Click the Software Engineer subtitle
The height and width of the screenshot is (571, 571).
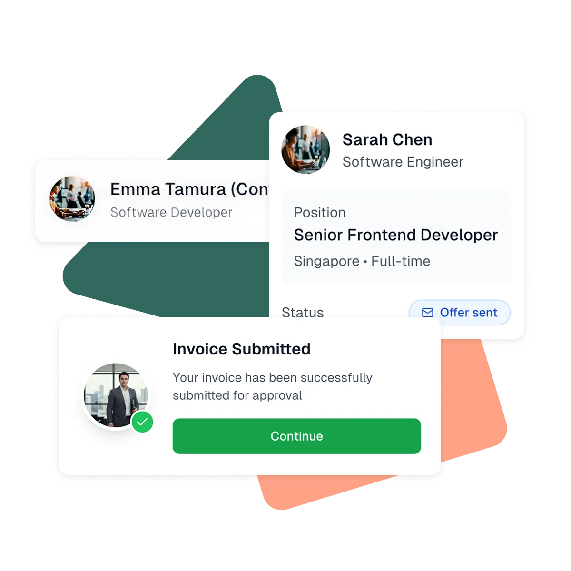pos(403,162)
